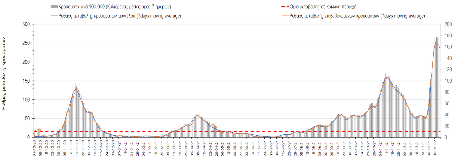This screenshot has width=473, height=163.
Task: Click the 300 tick label on y-axis
Action: coord(26,24)
